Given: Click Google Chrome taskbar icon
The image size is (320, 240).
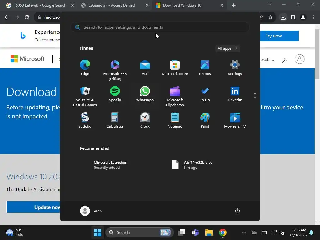Looking at the screenshot, I should coord(222,232).
